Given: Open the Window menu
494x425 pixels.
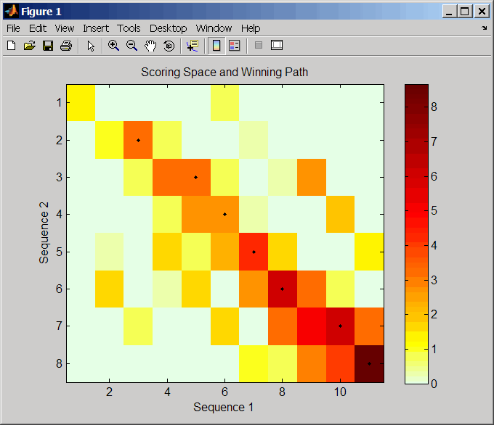Looking at the screenshot, I should click(x=214, y=28).
